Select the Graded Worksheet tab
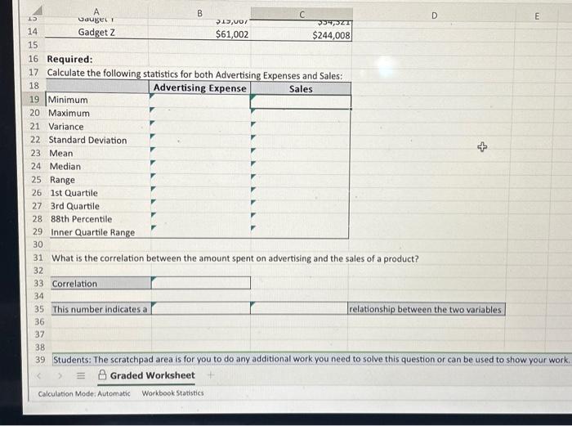Image resolution: width=572 pixels, height=426 pixels. coord(146,375)
